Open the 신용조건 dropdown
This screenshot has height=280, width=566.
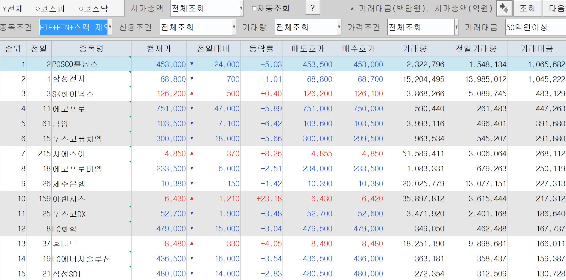point(234,27)
